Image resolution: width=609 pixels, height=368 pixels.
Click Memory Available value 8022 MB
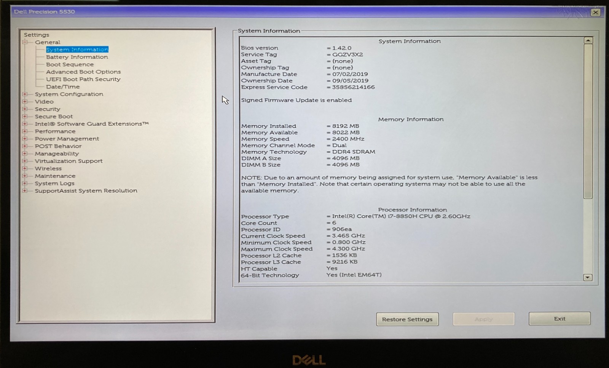pos(346,133)
